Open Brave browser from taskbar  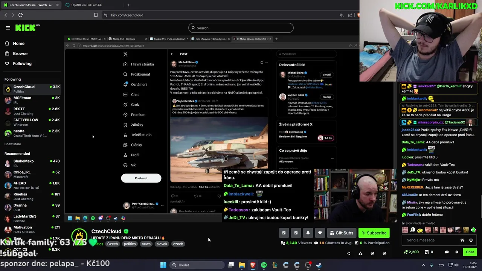tap(253, 265)
